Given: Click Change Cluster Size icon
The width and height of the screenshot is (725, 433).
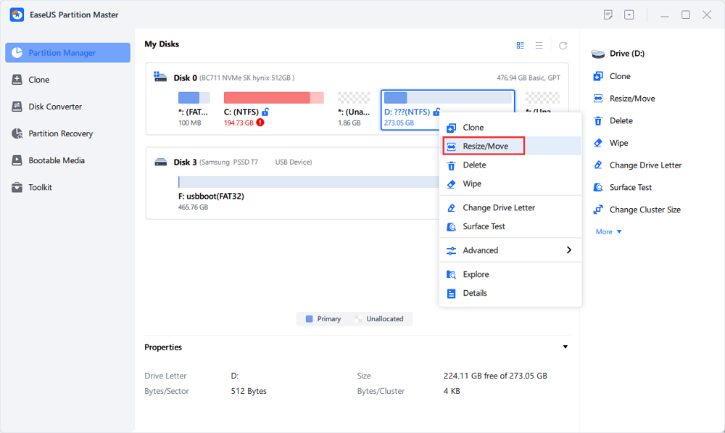Looking at the screenshot, I should pyautogui.click(x=598, y=210).
